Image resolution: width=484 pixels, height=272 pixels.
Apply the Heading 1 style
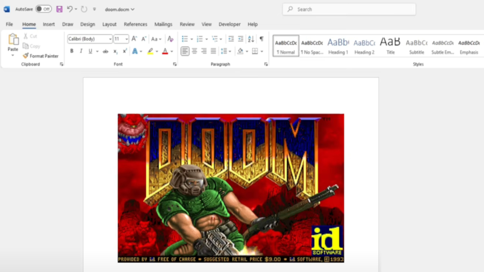[338, 46]
